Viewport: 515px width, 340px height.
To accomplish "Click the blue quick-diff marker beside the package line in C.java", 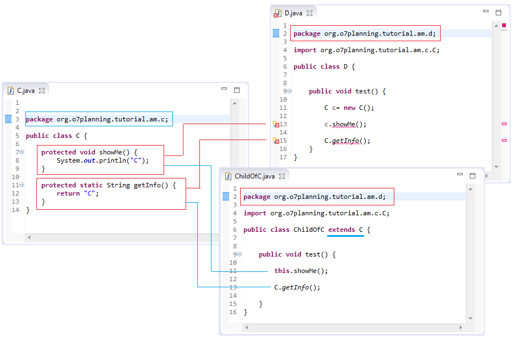I will pyautogui.click(x=7, y=119).
